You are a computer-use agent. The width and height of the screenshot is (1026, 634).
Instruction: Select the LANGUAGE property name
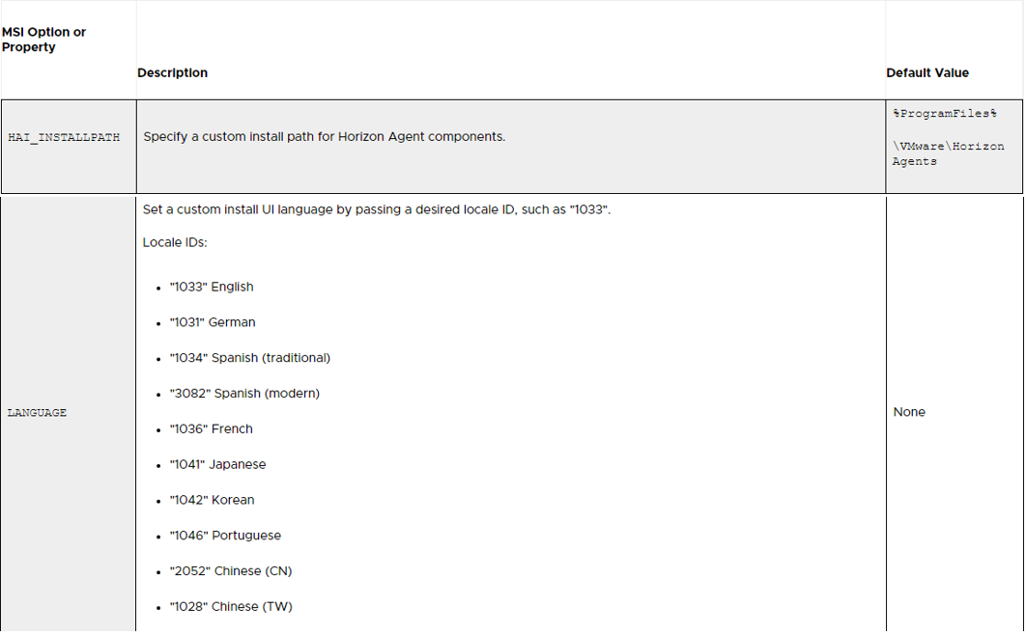tap(37, 413)
